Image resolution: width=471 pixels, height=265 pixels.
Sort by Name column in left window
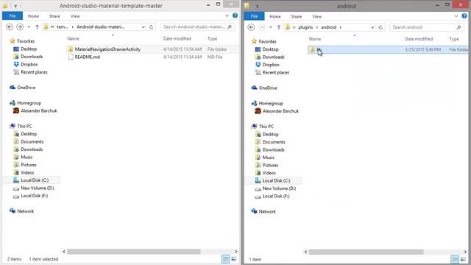(74, 39)
